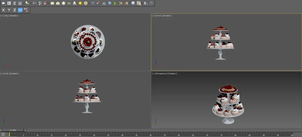Open [Realistic] shading menu in Top viewport
Screen dimensions: 302x137
[x=14, y=16]
